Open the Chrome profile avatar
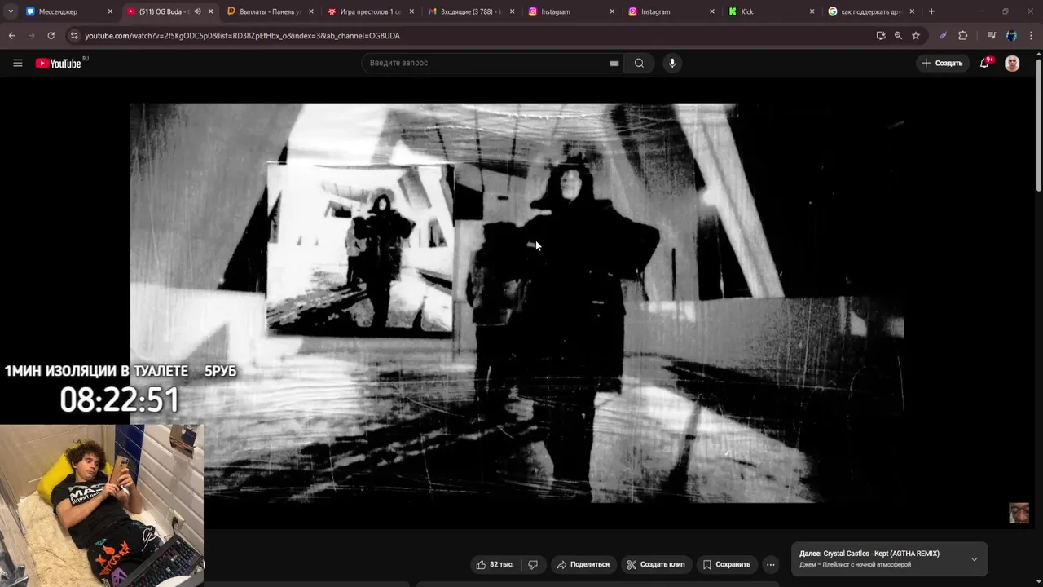This screenshot has height=587, width=1043. 1011,36
